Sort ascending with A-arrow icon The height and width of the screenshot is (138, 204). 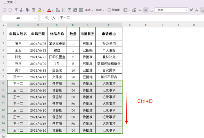pyautogui.click(x=22, y=10)
